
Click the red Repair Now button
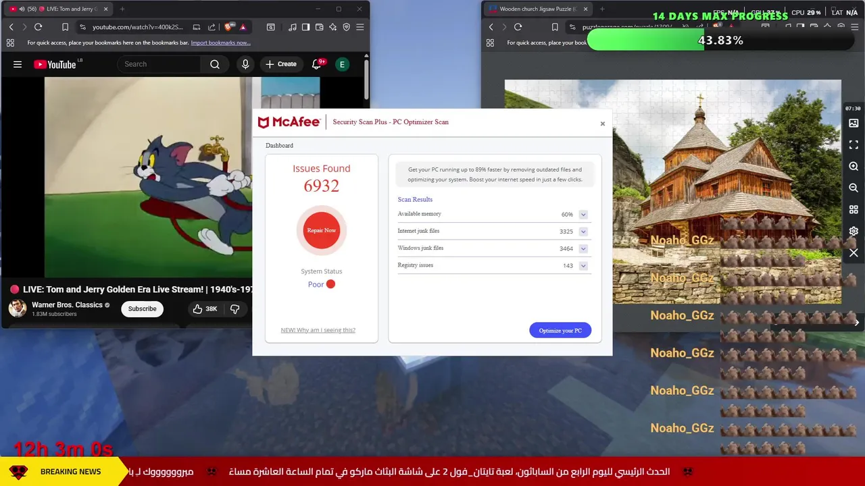[x=322, y=230]
